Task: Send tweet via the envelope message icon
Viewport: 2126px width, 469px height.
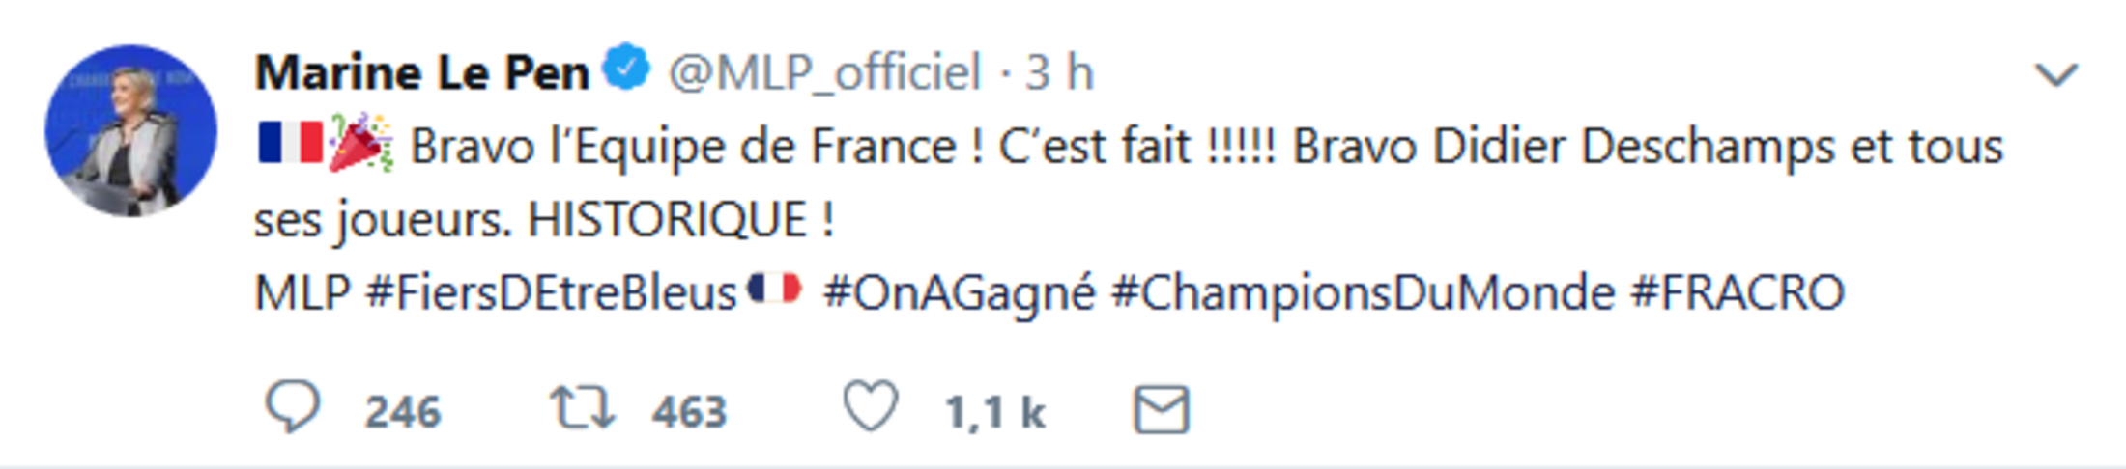Action: pos(1161,409)
